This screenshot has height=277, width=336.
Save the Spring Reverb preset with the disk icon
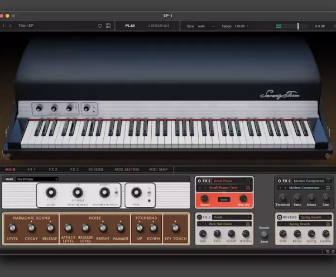click(328, 224)
